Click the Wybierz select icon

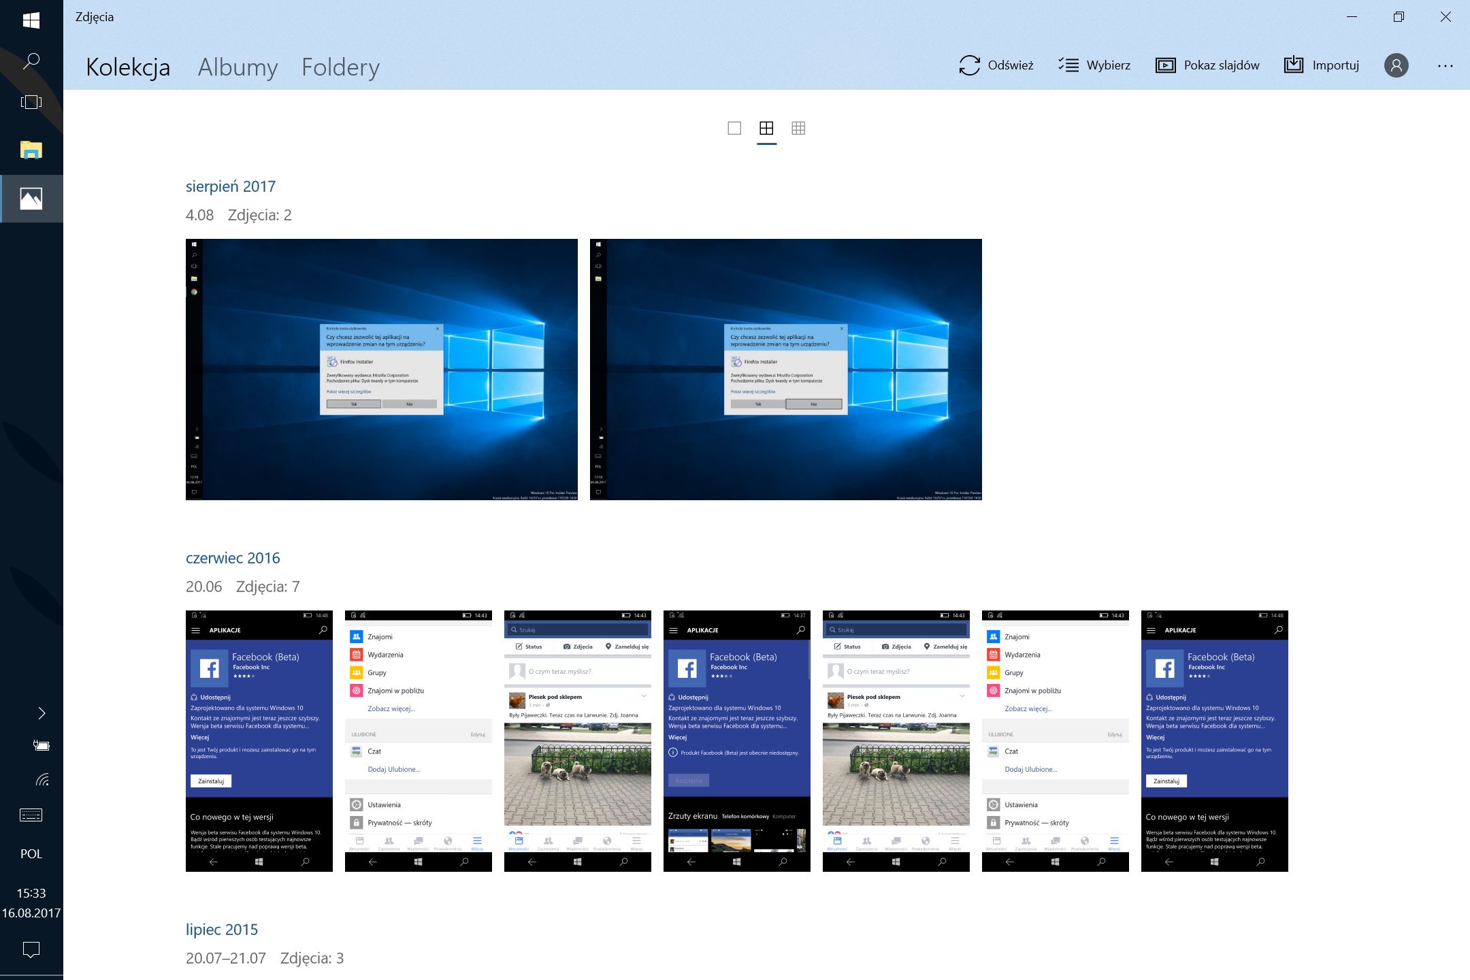[x=1068, y=65]
